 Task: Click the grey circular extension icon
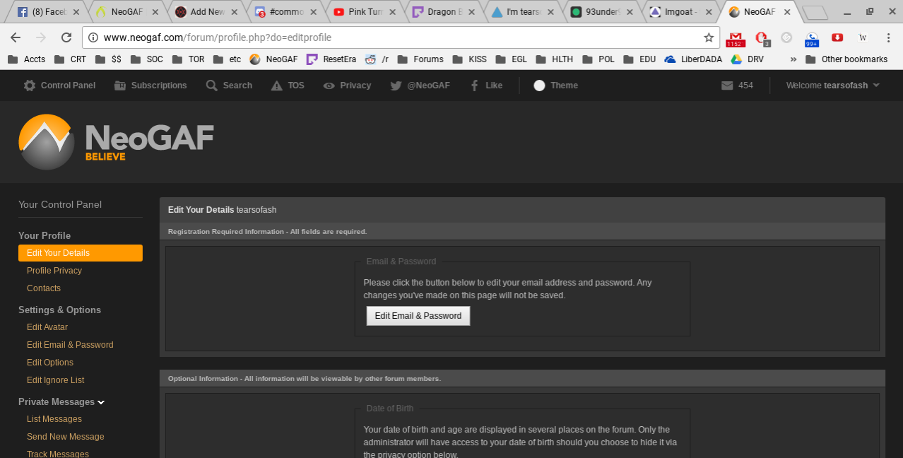pos(786,37)
